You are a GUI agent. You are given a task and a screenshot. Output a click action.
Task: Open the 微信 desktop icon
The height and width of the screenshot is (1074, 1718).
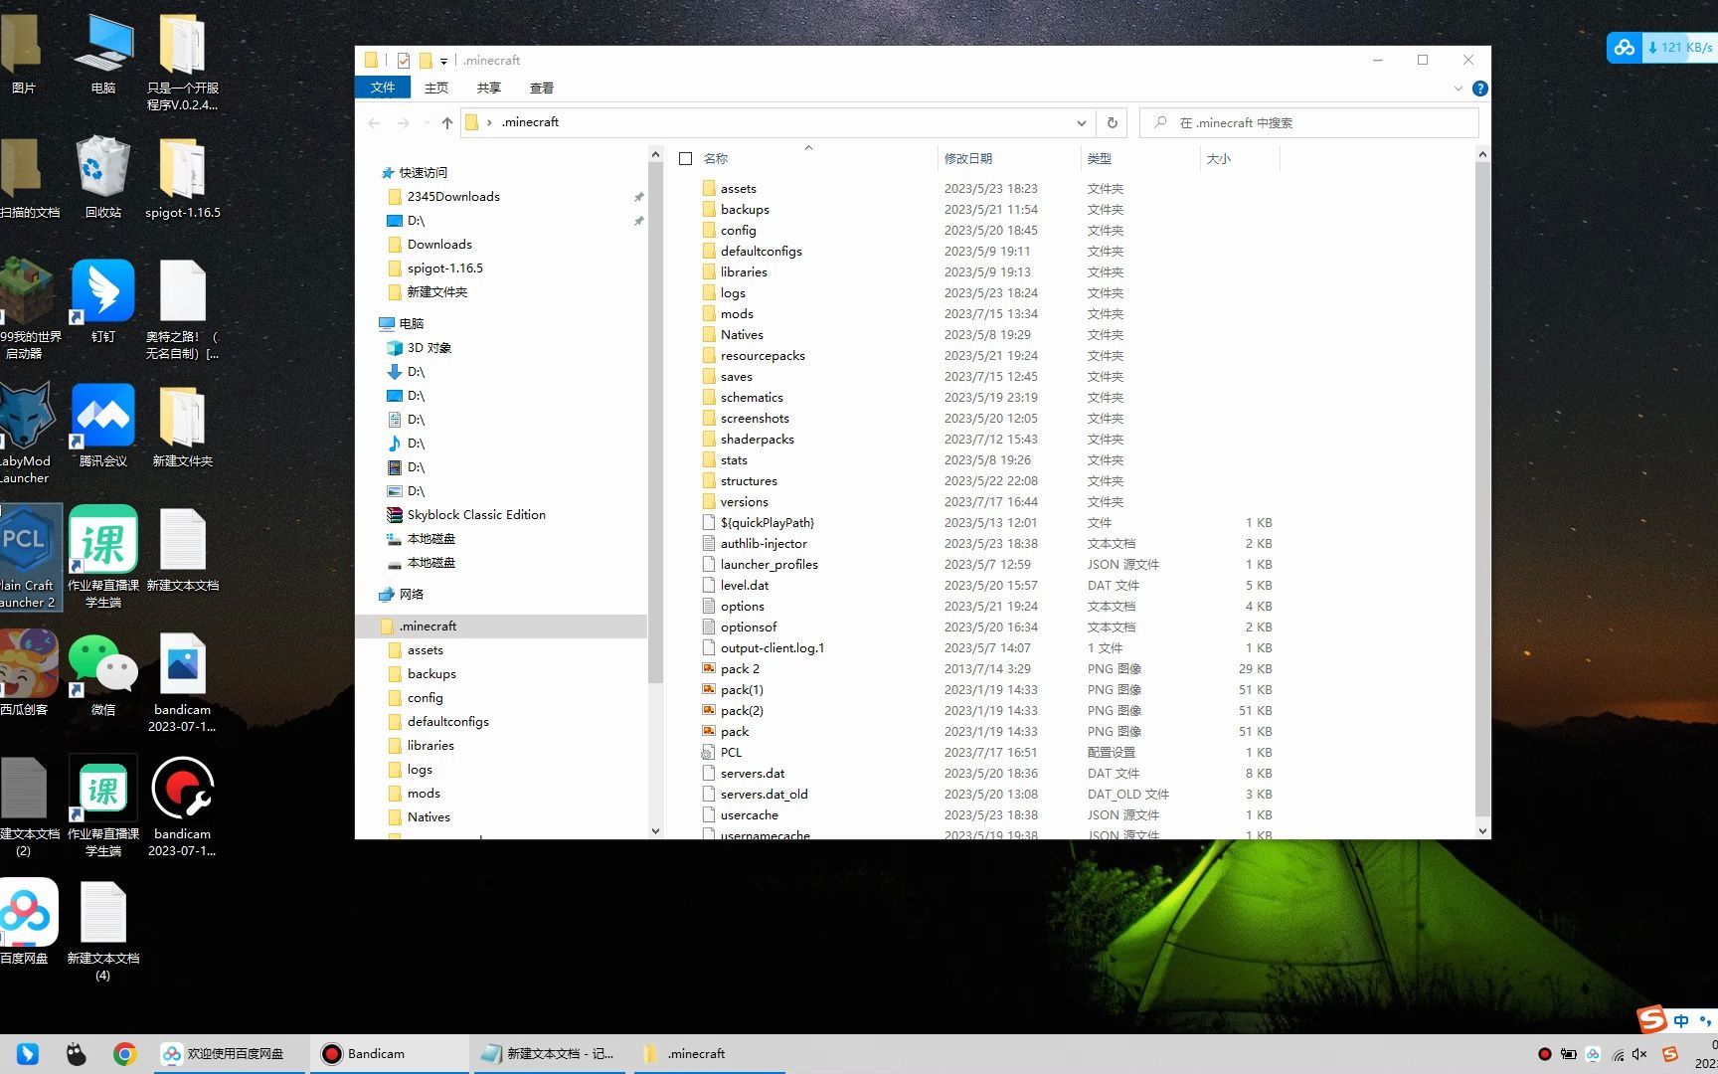102,674
